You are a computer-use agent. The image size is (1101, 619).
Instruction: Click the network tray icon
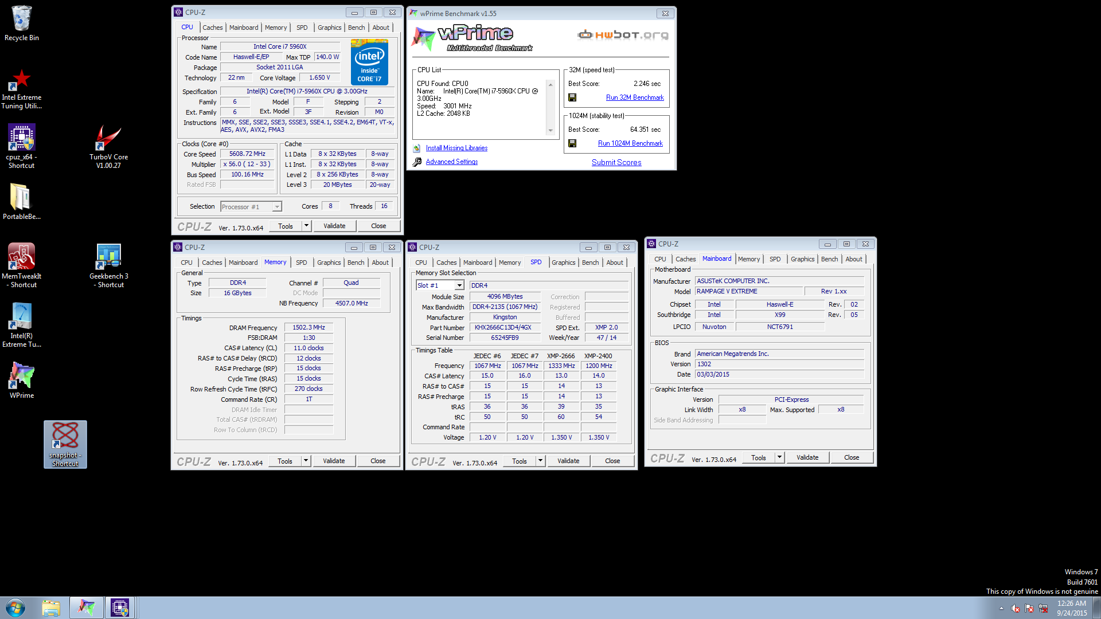(1043, 609)
